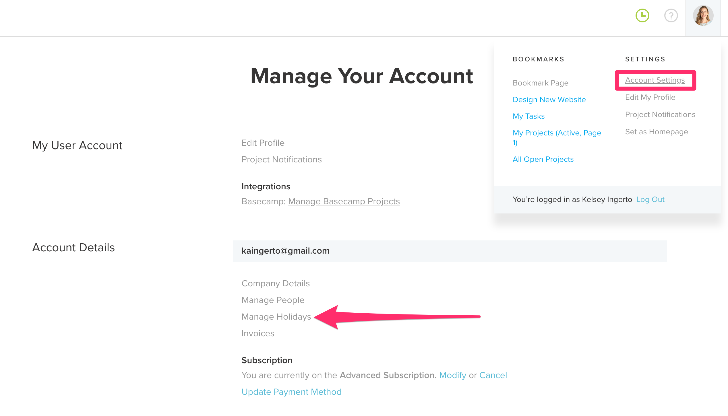Image resolution: width=728 pixels, height=416 pixels.
Task: Bookmark this page
Action: [x=540, y=83]
